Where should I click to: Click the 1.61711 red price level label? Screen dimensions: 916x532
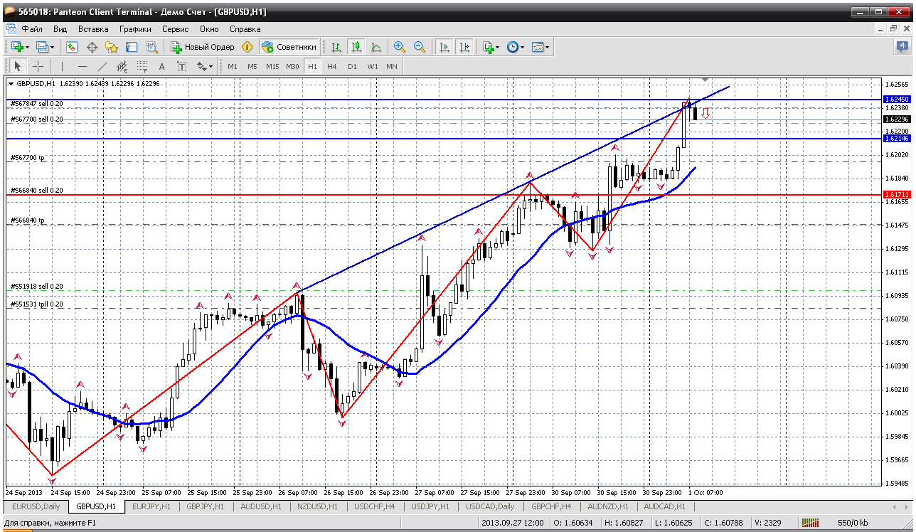pos(896,194)
